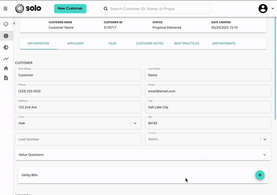Switch to the Customer Notes tab
This screenshot has width=277, height=195.
tap(149, 43)
